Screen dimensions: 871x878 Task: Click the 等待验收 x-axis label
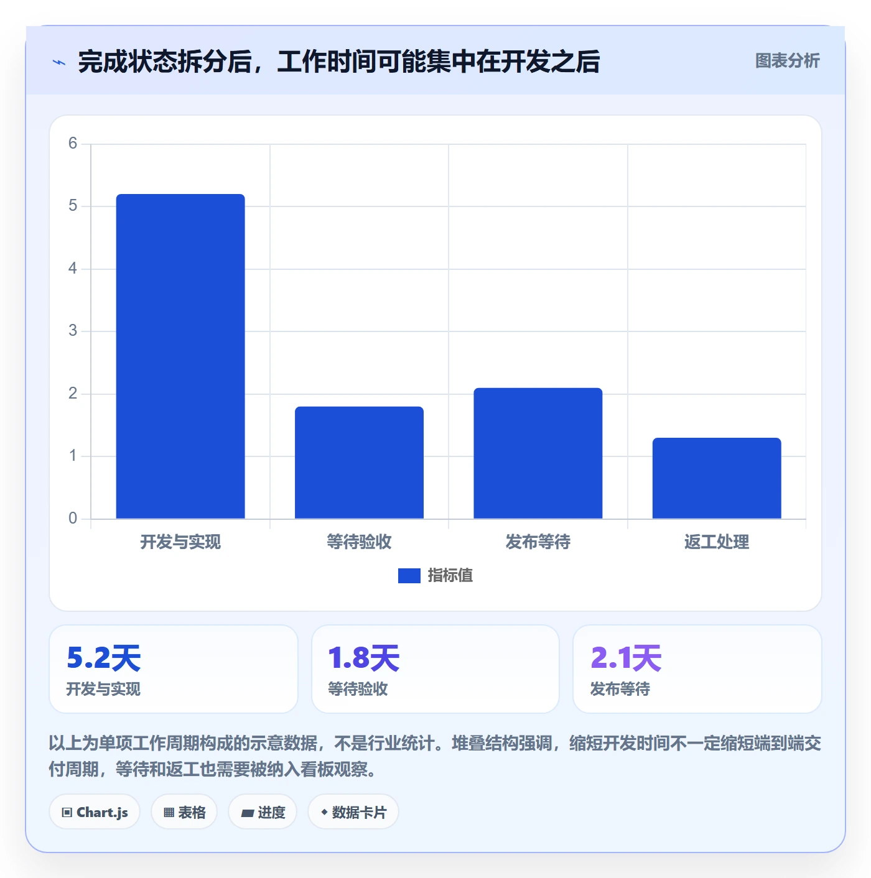359,542
